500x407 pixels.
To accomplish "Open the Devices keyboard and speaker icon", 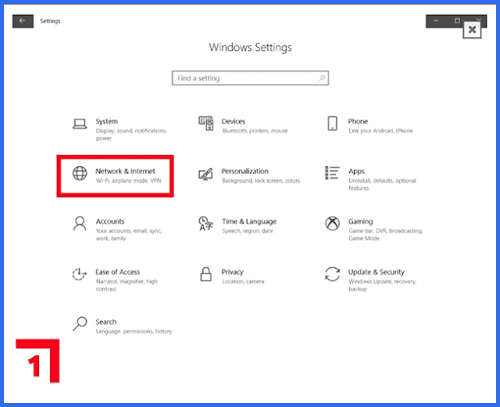I will (x=205, y=123).
